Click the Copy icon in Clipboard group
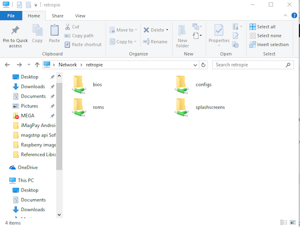300x227 pixels. [x=37, y=30]
